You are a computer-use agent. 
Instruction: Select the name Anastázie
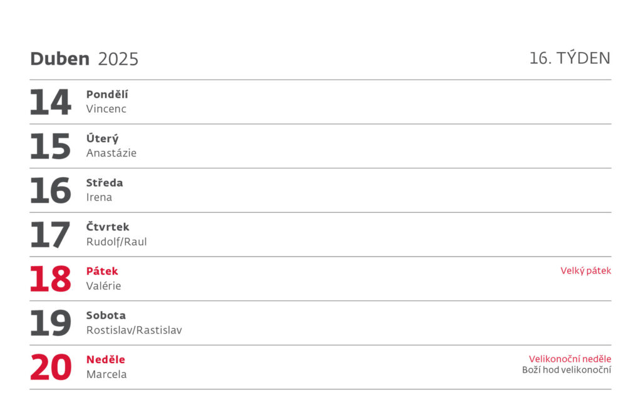(x=111, y=153)
